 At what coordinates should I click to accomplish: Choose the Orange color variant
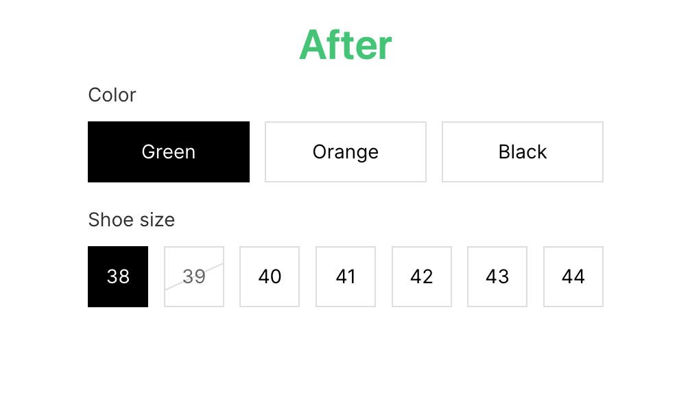(346, 152)
